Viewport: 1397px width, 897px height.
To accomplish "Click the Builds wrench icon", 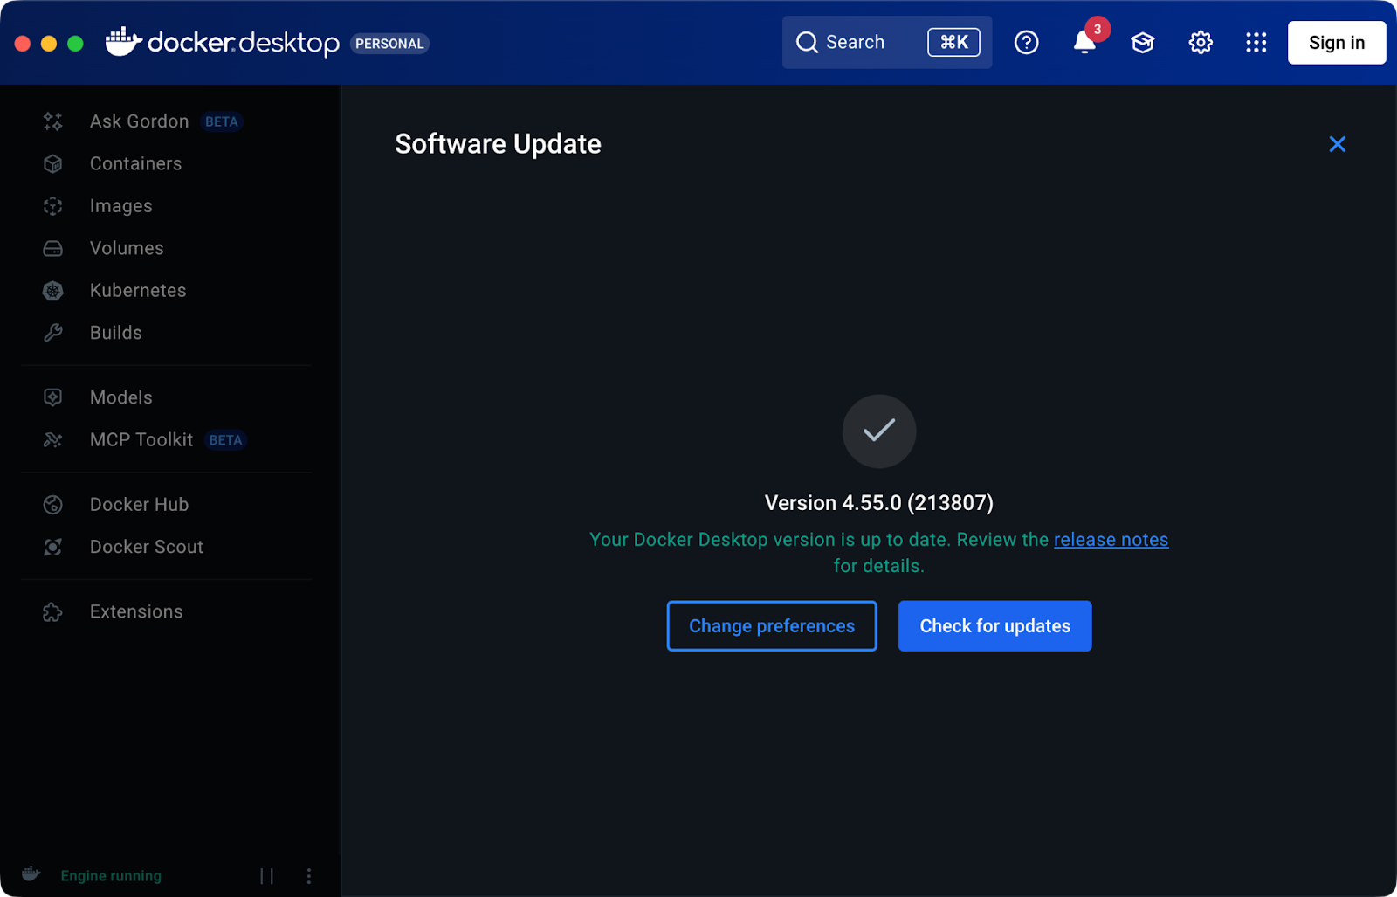I will point(53,333).
